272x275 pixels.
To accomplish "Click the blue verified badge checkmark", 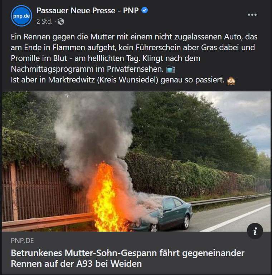I will 145,10.
